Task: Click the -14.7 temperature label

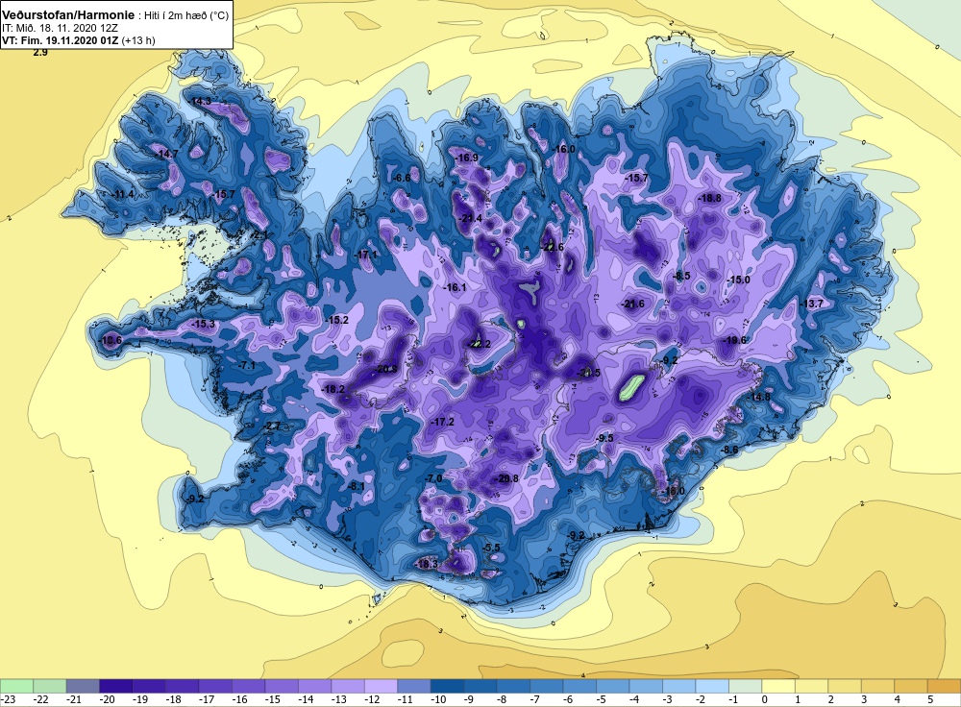Action: tap(166, 155)
